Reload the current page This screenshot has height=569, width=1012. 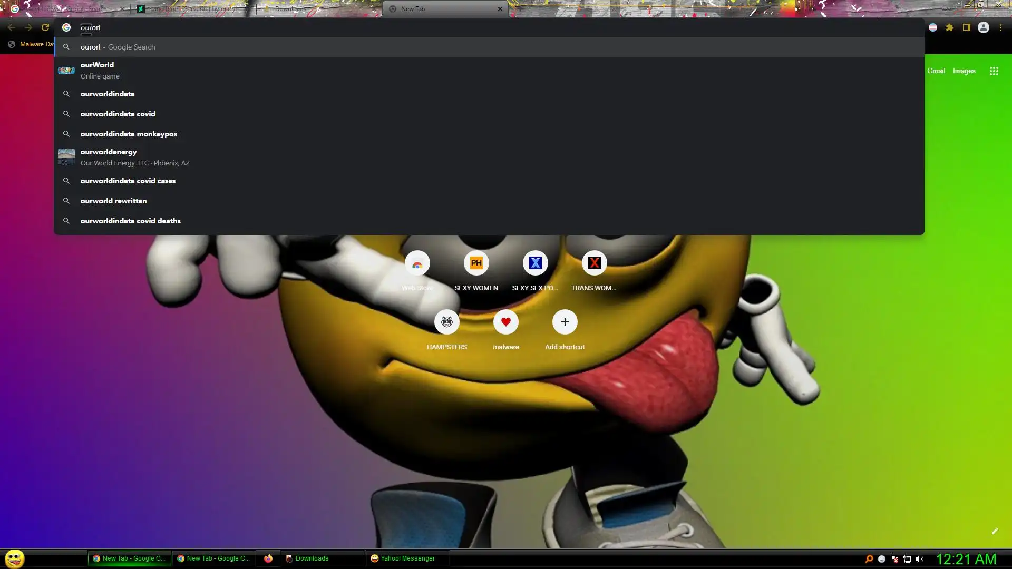pos(45,27)
